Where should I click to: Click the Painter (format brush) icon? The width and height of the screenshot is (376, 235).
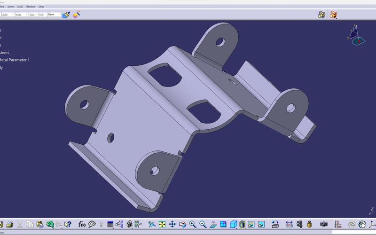66,15
